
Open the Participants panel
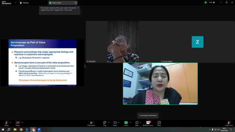91,124
